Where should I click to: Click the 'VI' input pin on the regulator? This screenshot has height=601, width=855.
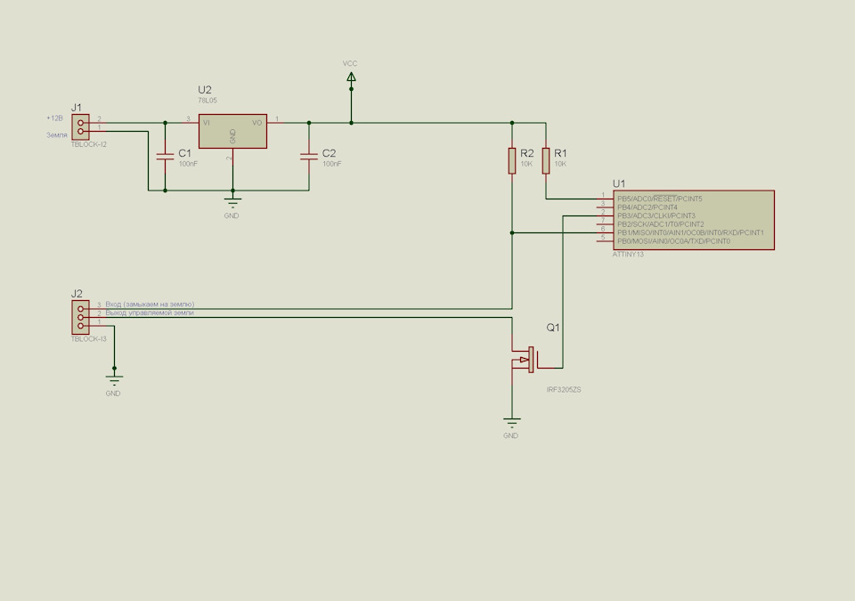click(x=206, y=123)
